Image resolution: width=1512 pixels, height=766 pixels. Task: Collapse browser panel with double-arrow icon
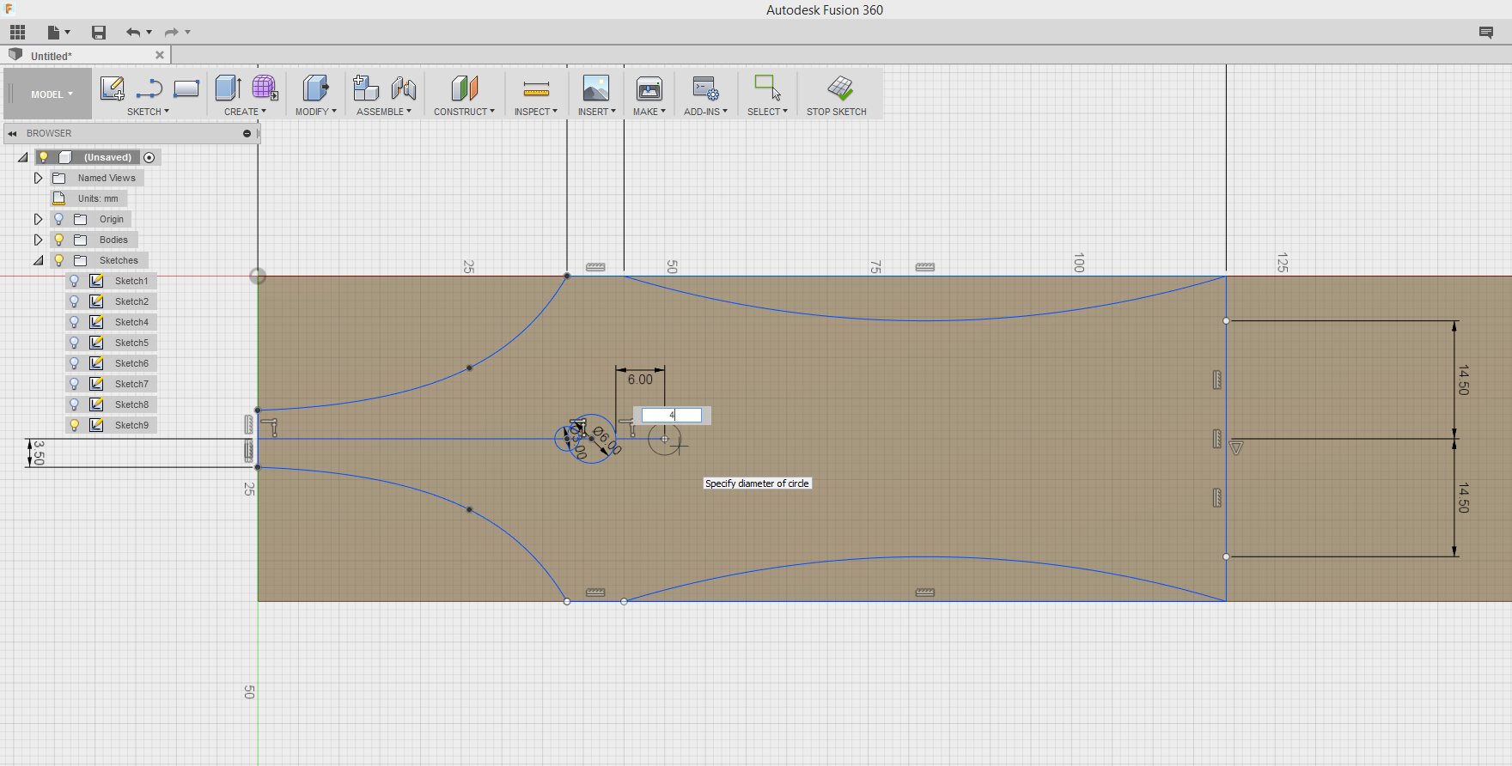pyautogui.click(x=12, y=133)
